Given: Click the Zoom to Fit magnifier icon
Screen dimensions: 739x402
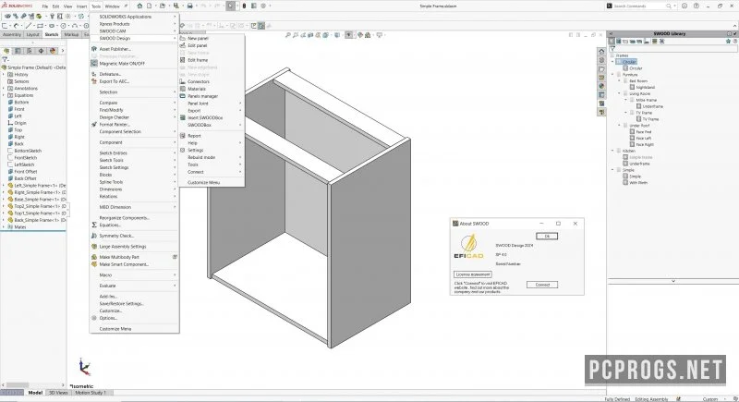Looking at the screenshot, I should point(287,35).
